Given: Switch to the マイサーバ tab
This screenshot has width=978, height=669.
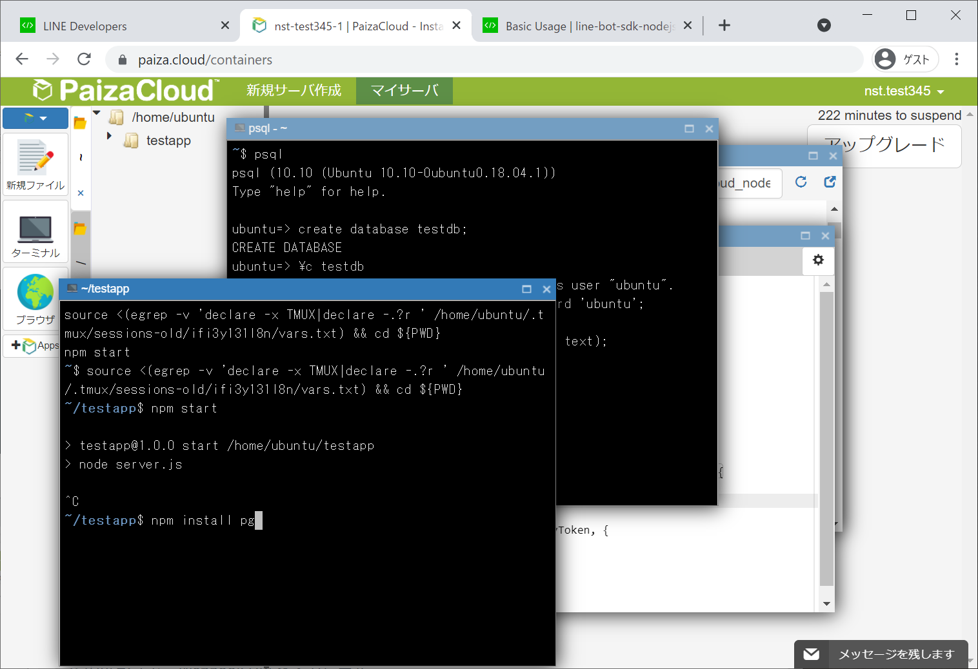Looking at the screenshot, I should coord(404,90).
